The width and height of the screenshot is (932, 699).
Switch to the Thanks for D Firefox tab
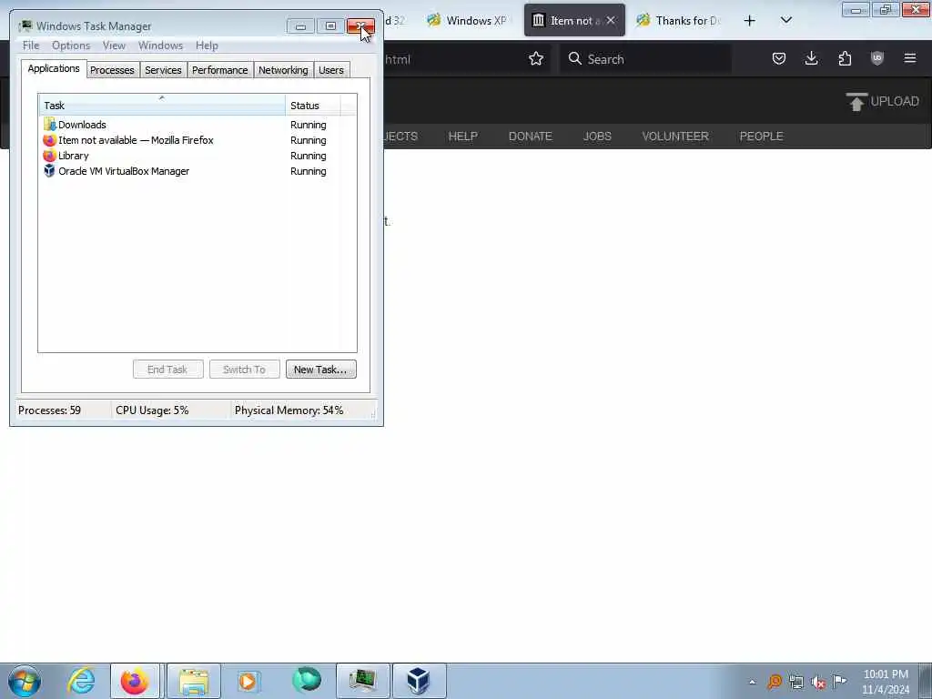point(678,20)
